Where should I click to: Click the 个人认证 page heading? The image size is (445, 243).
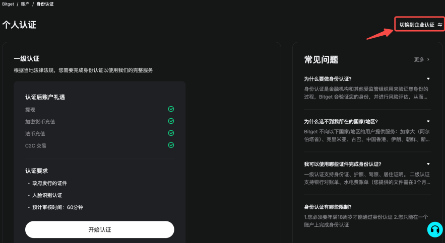click(x=19, y=25)
